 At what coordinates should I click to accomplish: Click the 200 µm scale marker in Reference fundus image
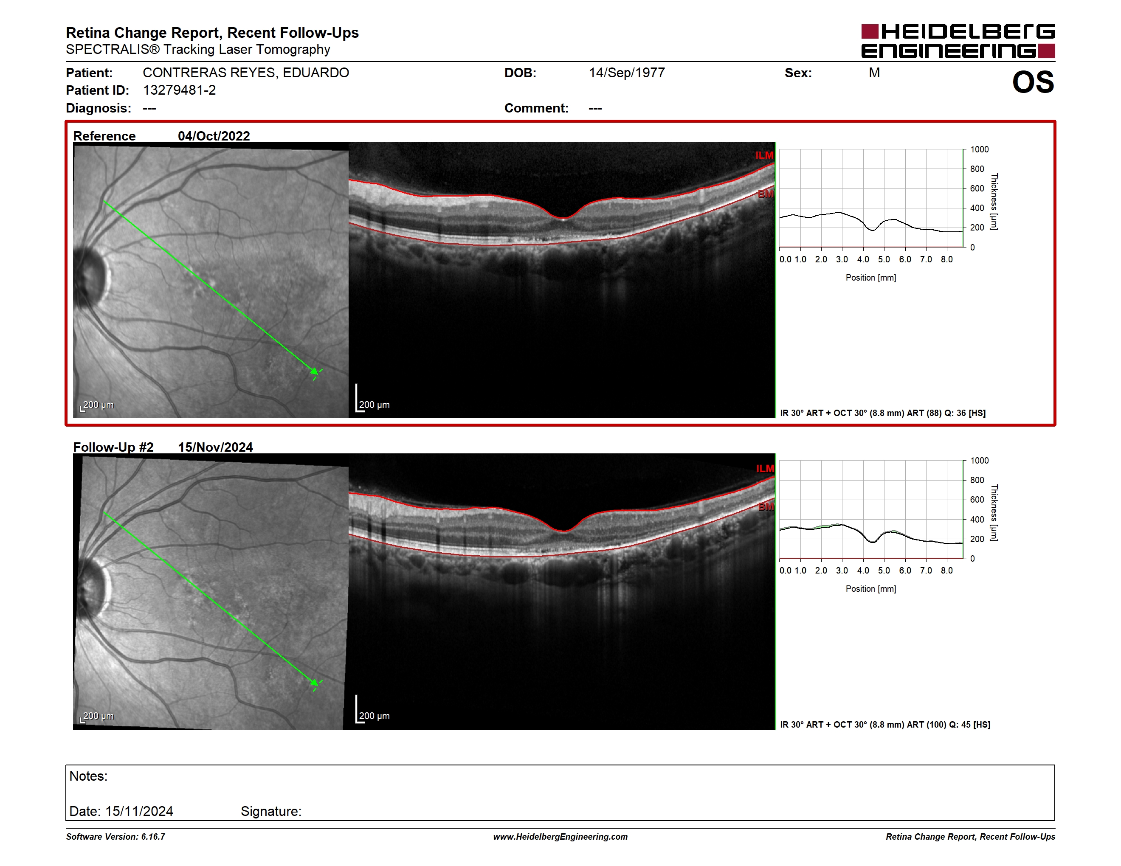click(x=97, y=405)
